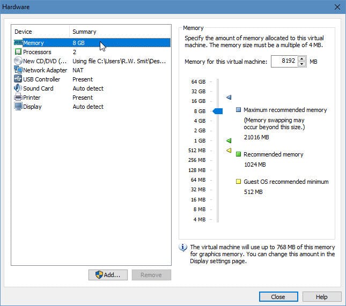Click the info icon beside graphics memory note

[x=183, y=248]
